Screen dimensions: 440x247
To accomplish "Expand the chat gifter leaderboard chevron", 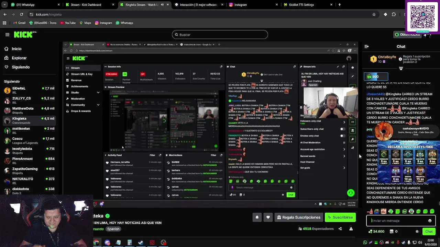I will (x=401, y=68).
